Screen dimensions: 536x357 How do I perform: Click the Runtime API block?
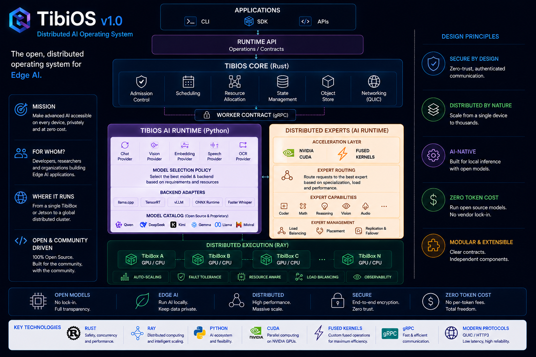click(x=258, y=45)
